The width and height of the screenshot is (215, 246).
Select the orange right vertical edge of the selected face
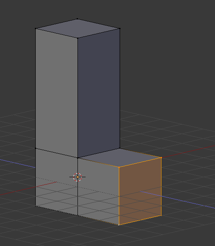(161, 187)
